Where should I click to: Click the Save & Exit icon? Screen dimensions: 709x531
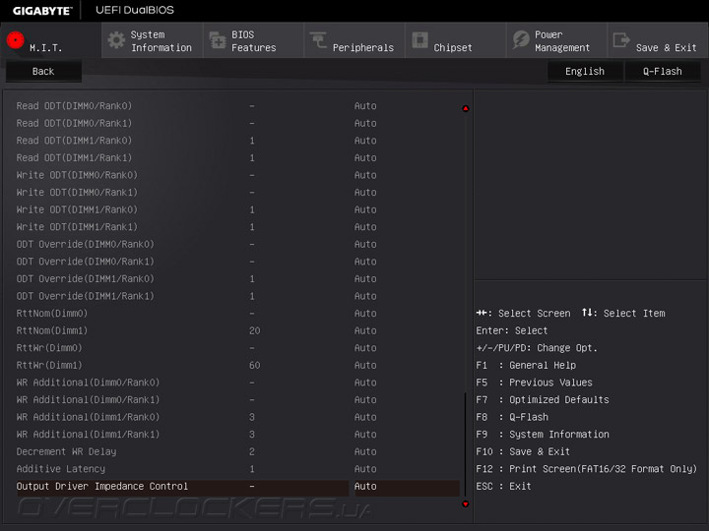[621, 40]
